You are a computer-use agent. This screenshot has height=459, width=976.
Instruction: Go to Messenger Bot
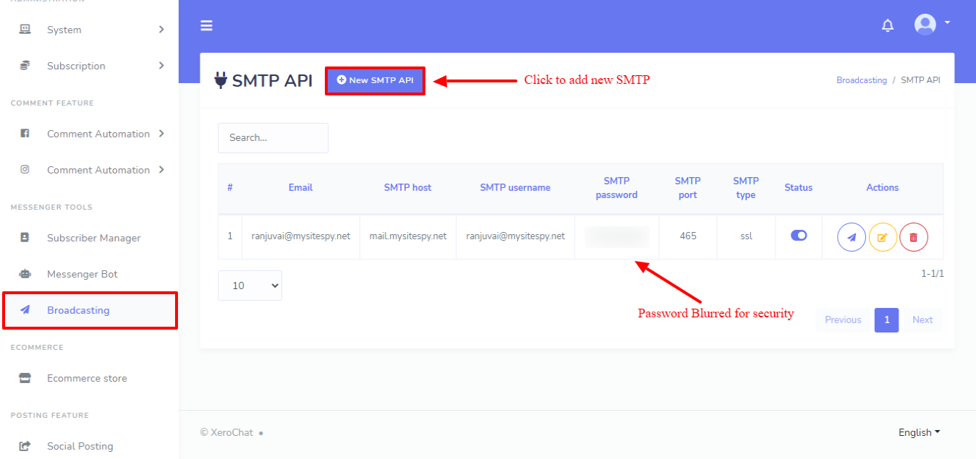[x=82, y=274]
